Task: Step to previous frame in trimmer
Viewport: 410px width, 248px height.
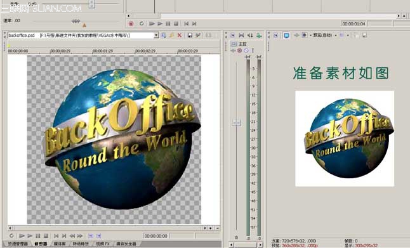Action: pyautogui.click(x=72, y=236)
